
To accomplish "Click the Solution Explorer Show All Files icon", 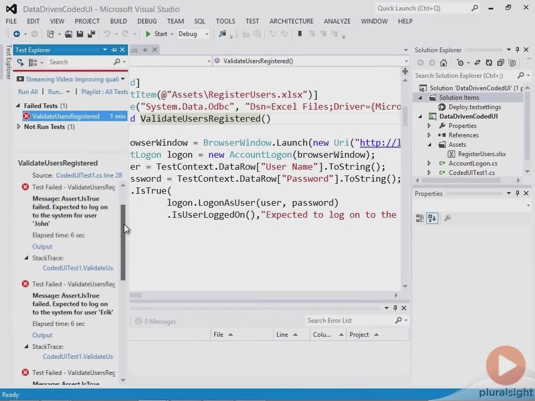I will click(x=512, y=63).
